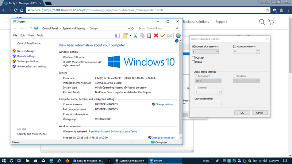This screenshot has width=292, height=164.
Task: Open the folder options toolbar icon
Action: point(125,35)
